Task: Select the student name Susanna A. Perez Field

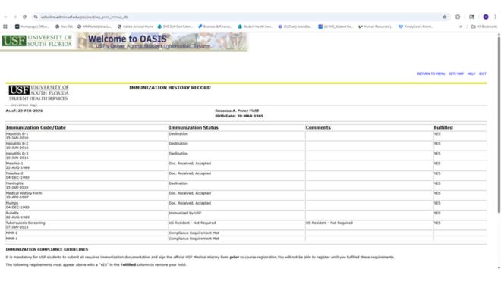Action: tap(237, 111)
